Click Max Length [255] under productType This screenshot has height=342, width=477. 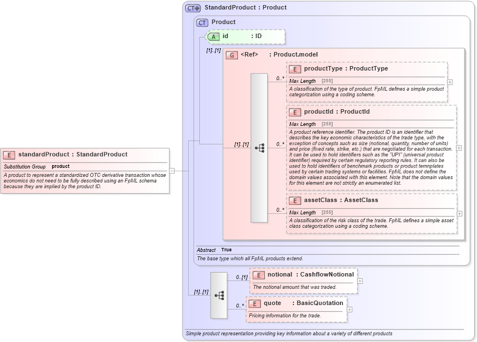tap(311, 81)
